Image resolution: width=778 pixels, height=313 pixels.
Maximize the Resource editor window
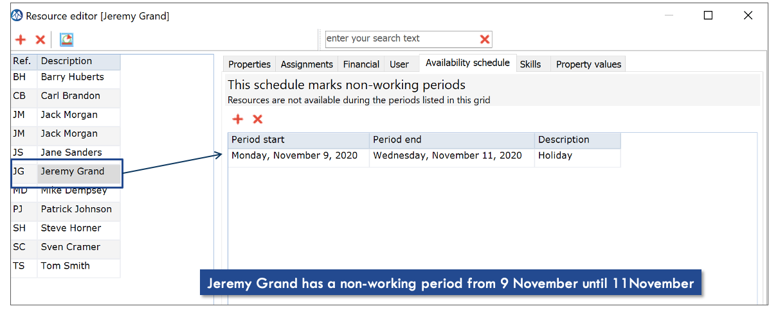(x=708, y=15)
